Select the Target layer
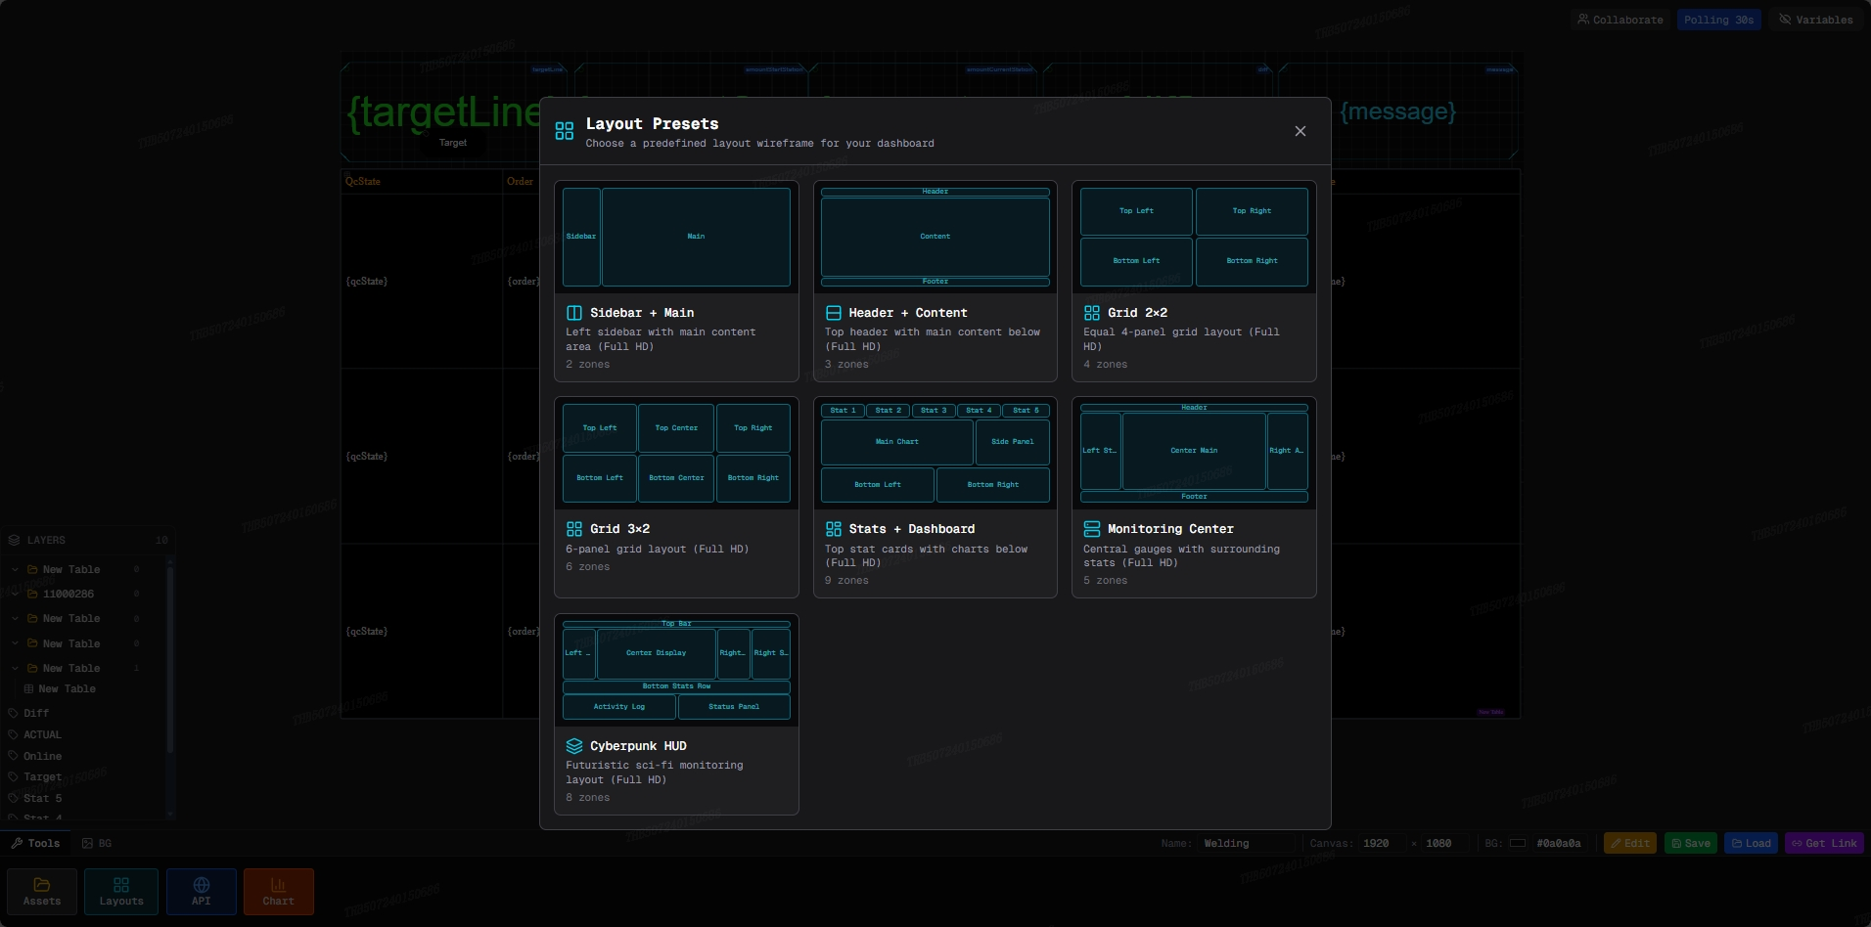This screenshot has height=927, width=1871. click(42, 777)
